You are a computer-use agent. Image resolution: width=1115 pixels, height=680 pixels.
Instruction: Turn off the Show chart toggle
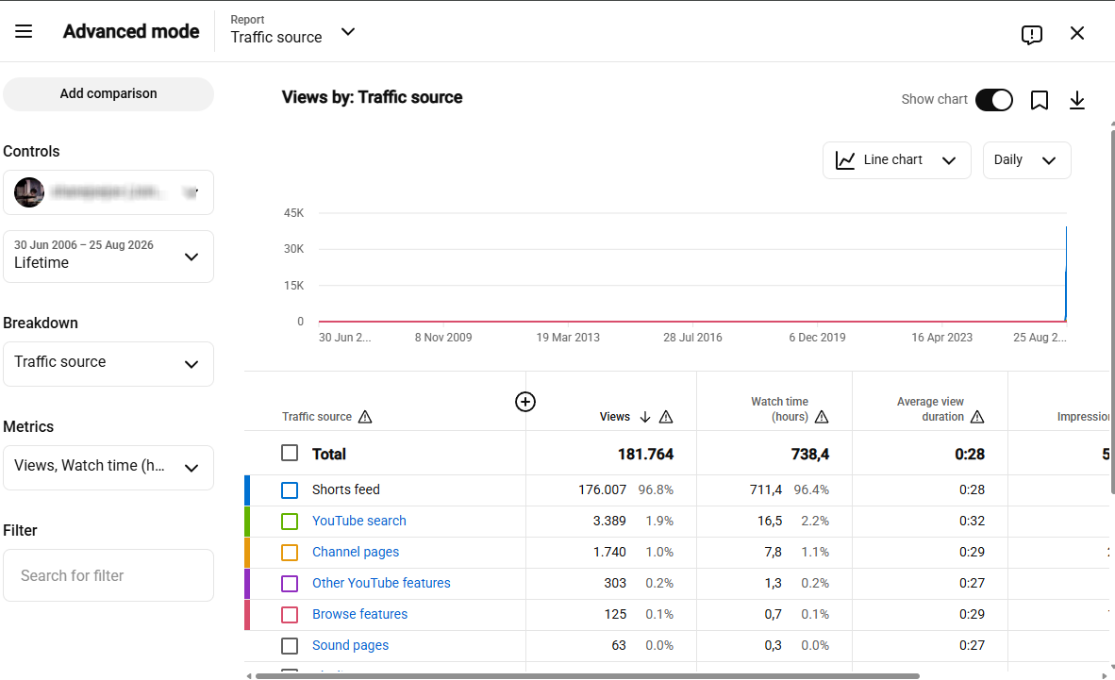pos(993,100)
